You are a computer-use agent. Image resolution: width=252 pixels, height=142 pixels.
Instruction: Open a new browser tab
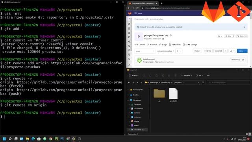point(161,3)
